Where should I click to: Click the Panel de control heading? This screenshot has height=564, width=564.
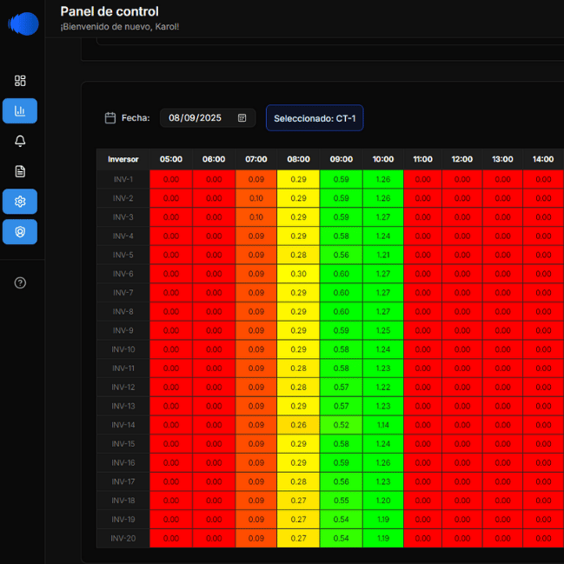tap(109, 11)
